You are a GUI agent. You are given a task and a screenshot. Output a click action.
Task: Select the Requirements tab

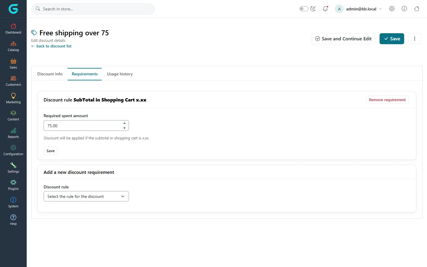85,74
